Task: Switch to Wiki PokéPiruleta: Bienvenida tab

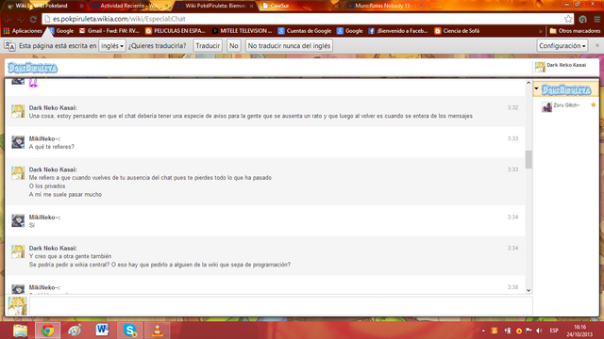Action: pos(215,6)
